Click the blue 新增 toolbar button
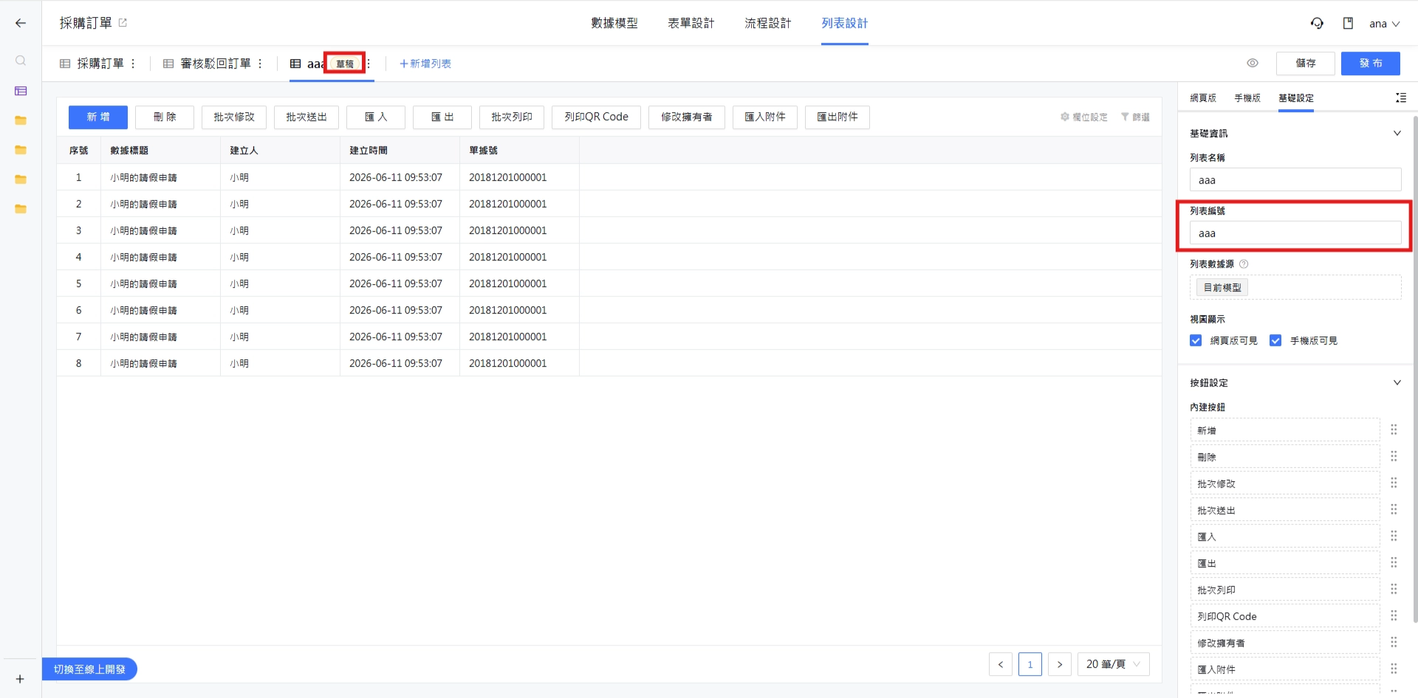 pos(98,117)
